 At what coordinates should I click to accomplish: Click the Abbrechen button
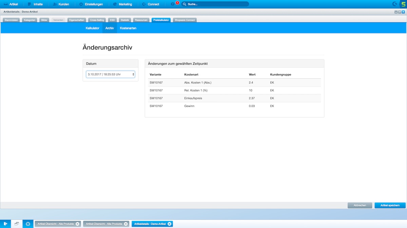(360, 205)
